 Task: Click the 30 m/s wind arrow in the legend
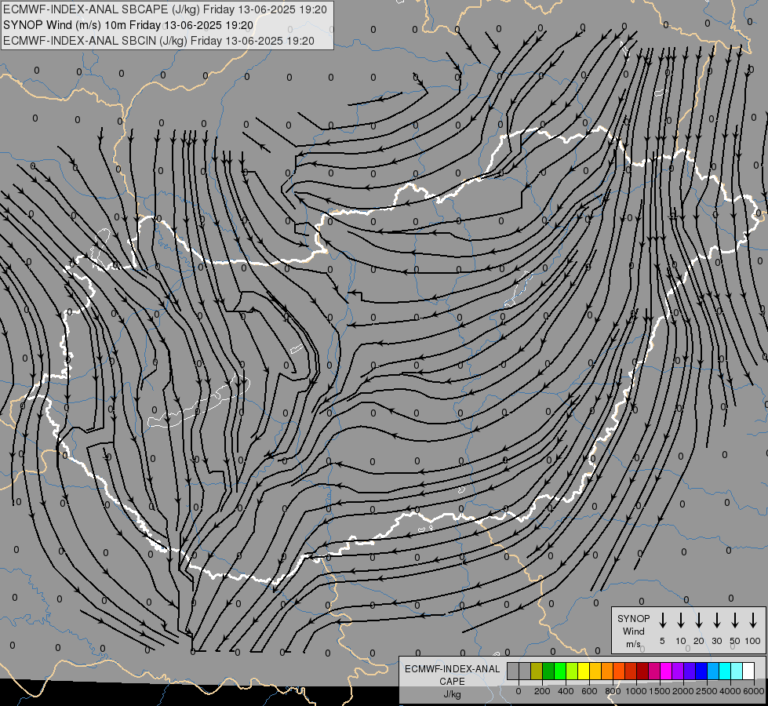pyautogui.click(x=716, y=620)
